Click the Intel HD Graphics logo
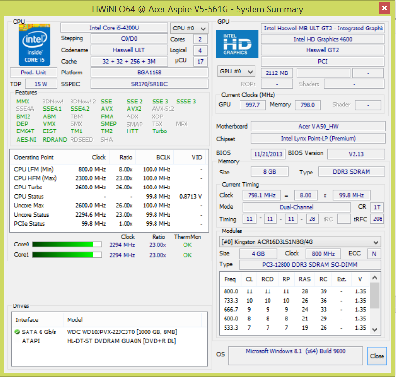 (x=237, y=44)
